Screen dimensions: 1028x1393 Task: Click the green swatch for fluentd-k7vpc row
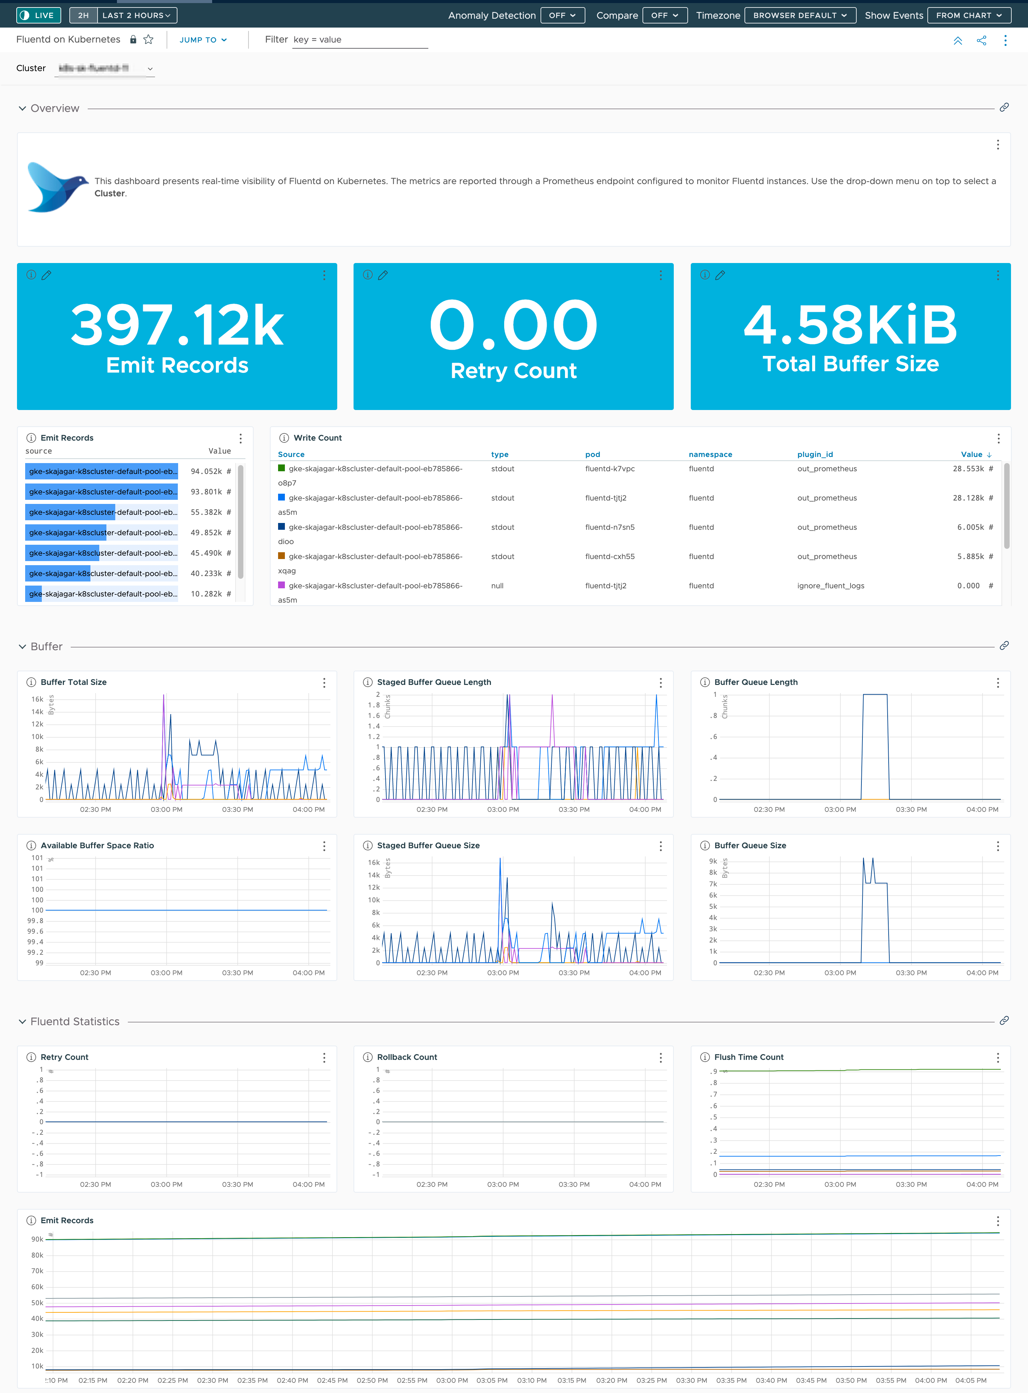coord(281,468)
